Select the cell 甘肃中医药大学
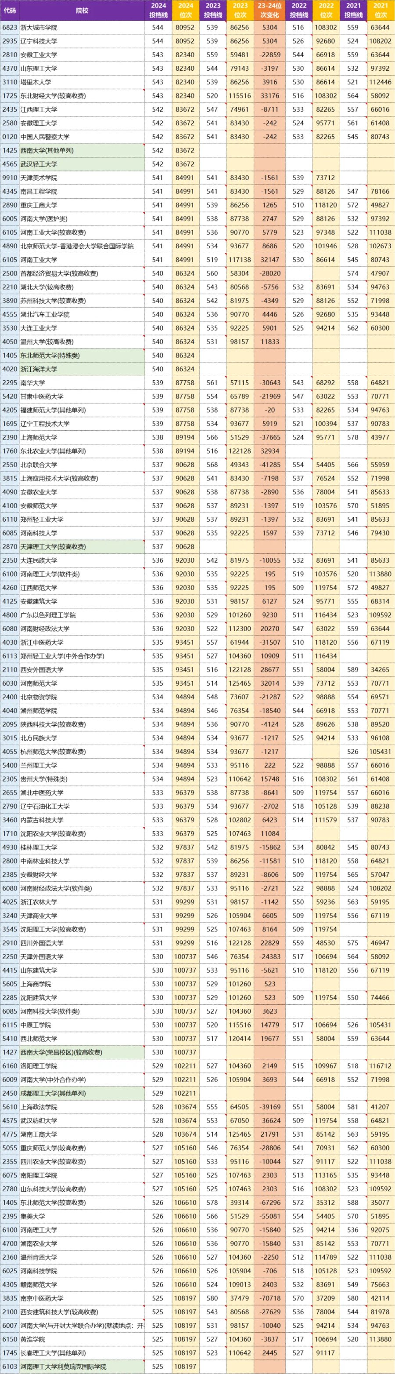This screenshot has width=395, height=1374. (x=82, y=396)
